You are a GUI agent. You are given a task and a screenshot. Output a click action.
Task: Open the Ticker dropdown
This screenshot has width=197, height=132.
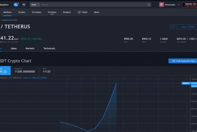[x=35, y=5]
